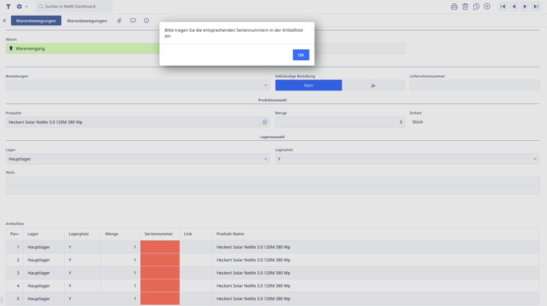Select Nein for Vollständige Bestellung

pyautogui.click(x=308, y=85)
